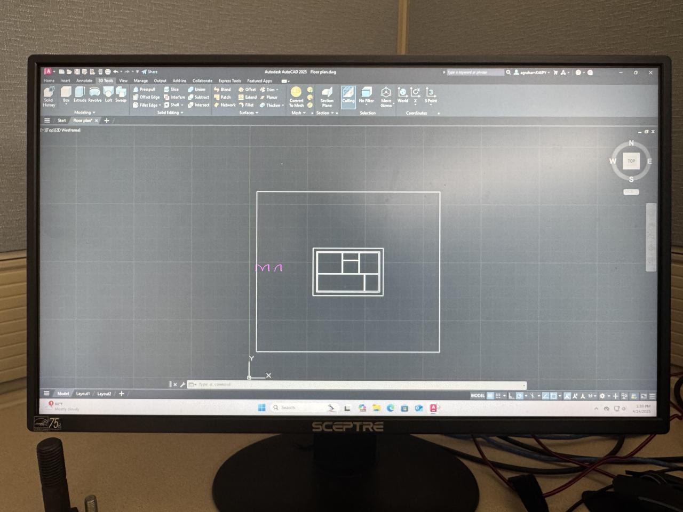Choose the Subtract operation
Screen dimensions: 683x512
coord(198,98)
